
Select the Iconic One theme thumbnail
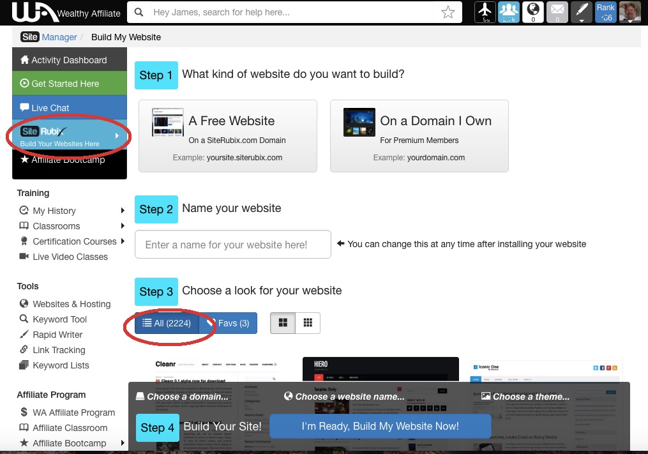coord(545,370)
